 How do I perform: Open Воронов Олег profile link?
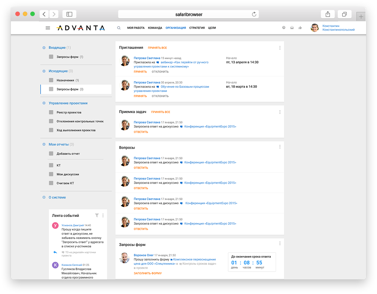(x=144, y=255)
